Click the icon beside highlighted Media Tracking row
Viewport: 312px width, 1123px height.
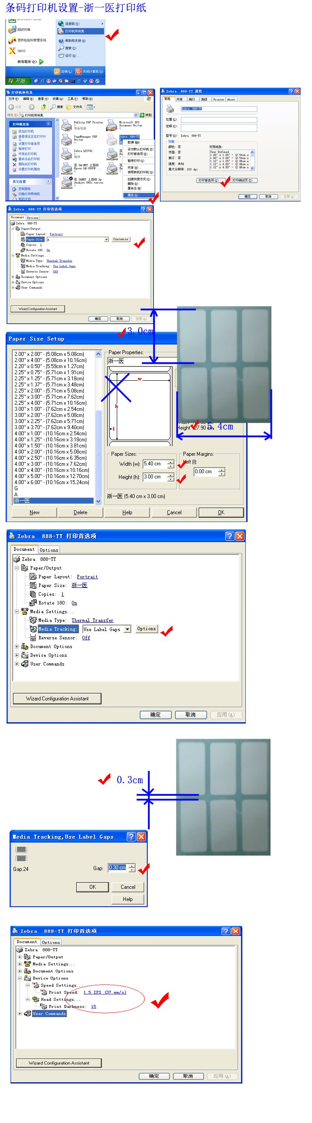(x=33, y=628)
